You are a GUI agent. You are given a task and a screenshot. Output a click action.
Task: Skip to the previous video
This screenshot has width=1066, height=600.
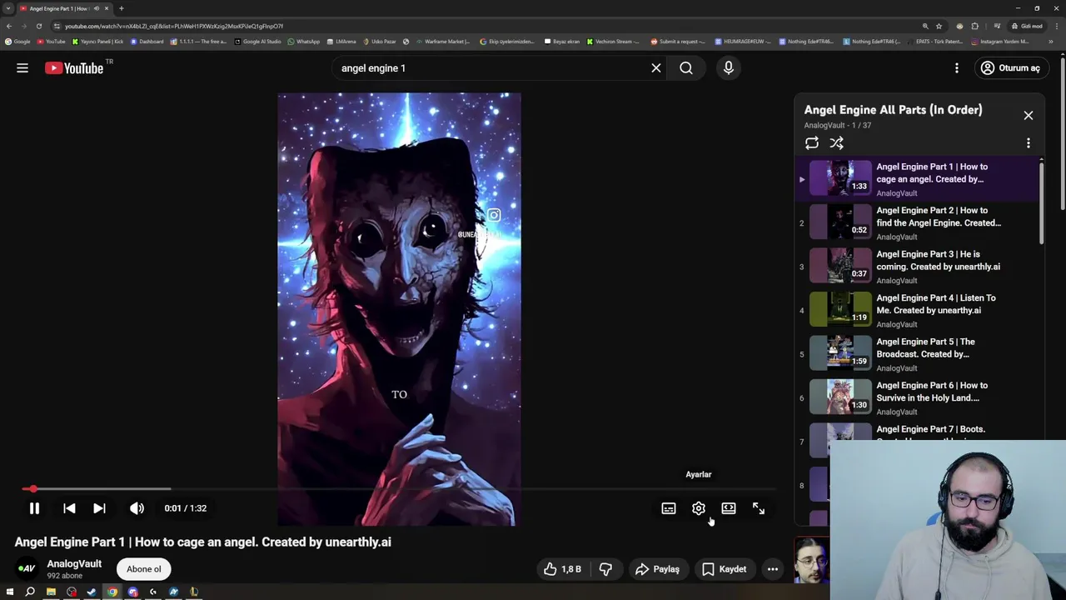point(69,508)
